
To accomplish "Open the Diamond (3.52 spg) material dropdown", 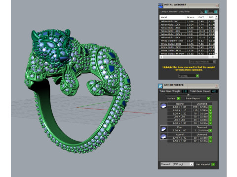I will [177, 164].
